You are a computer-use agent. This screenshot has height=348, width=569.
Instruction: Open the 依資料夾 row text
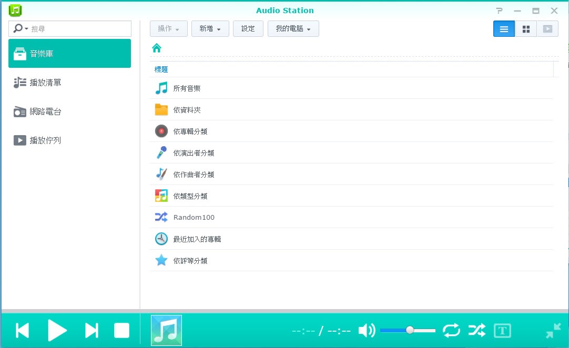click(187, 110)
